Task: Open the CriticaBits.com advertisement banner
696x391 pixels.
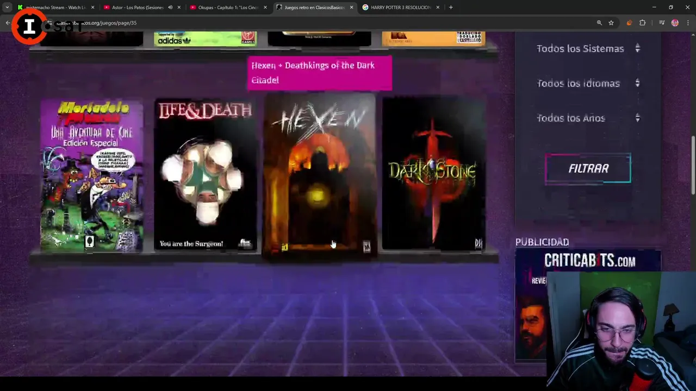Action: 588,305
